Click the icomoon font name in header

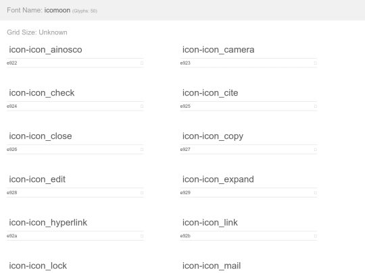[x=57, y=10]
